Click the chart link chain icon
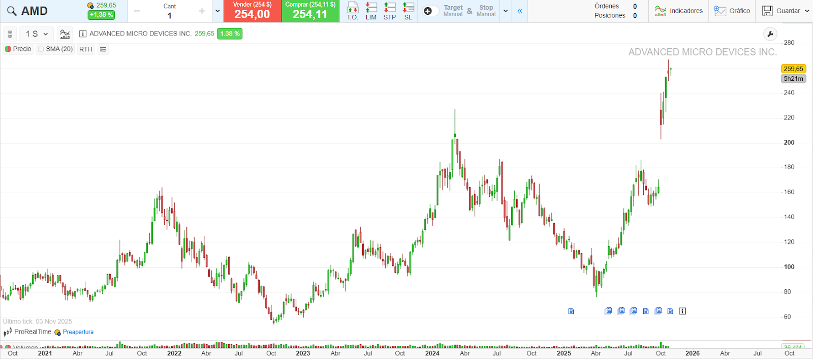 [x=10, y=34]
